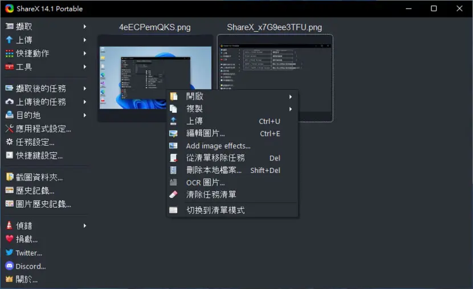Image resolution: width=473 pixels, height=289 pixels.
Task: Click the 編輯圖片 icon in context menu
Action: 173,133
